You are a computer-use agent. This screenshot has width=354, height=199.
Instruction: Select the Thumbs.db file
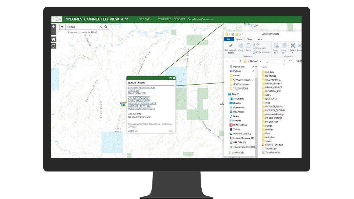point(271,149)
